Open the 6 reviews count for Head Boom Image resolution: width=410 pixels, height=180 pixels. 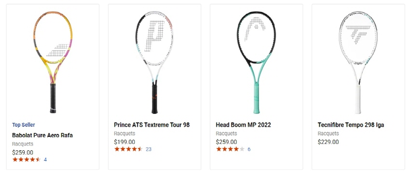249,149
